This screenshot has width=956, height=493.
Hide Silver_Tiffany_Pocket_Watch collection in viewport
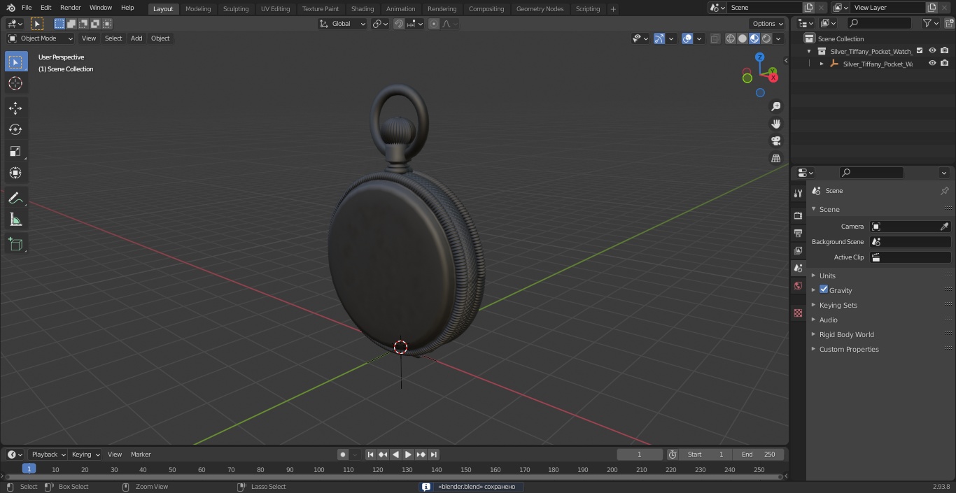[x=932, y=50]
